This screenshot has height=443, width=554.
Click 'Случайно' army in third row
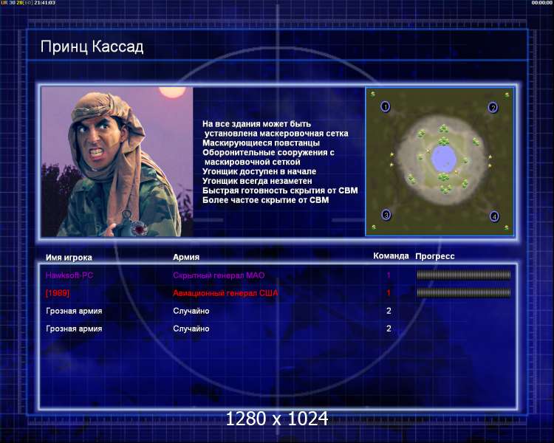191,311
